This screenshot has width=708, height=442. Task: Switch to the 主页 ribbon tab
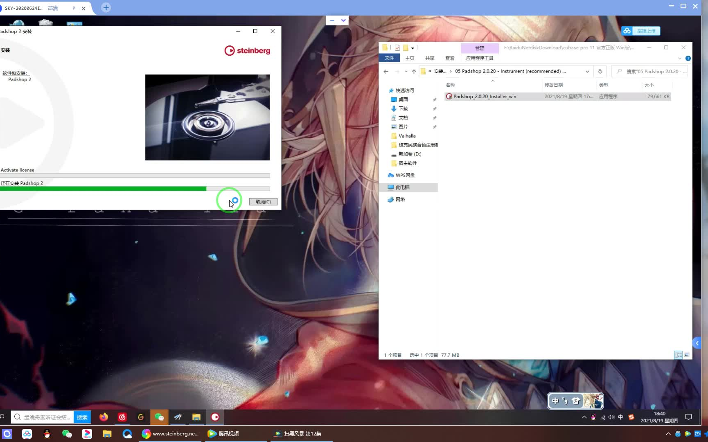pos(410,58)
